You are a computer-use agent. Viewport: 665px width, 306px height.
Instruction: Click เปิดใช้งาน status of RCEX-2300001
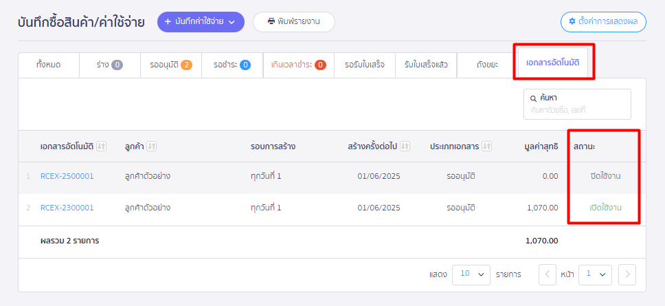point(605,208)
